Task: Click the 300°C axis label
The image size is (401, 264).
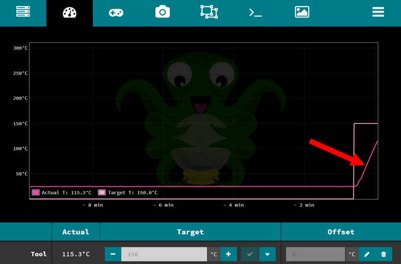Action: pos(21,48)
